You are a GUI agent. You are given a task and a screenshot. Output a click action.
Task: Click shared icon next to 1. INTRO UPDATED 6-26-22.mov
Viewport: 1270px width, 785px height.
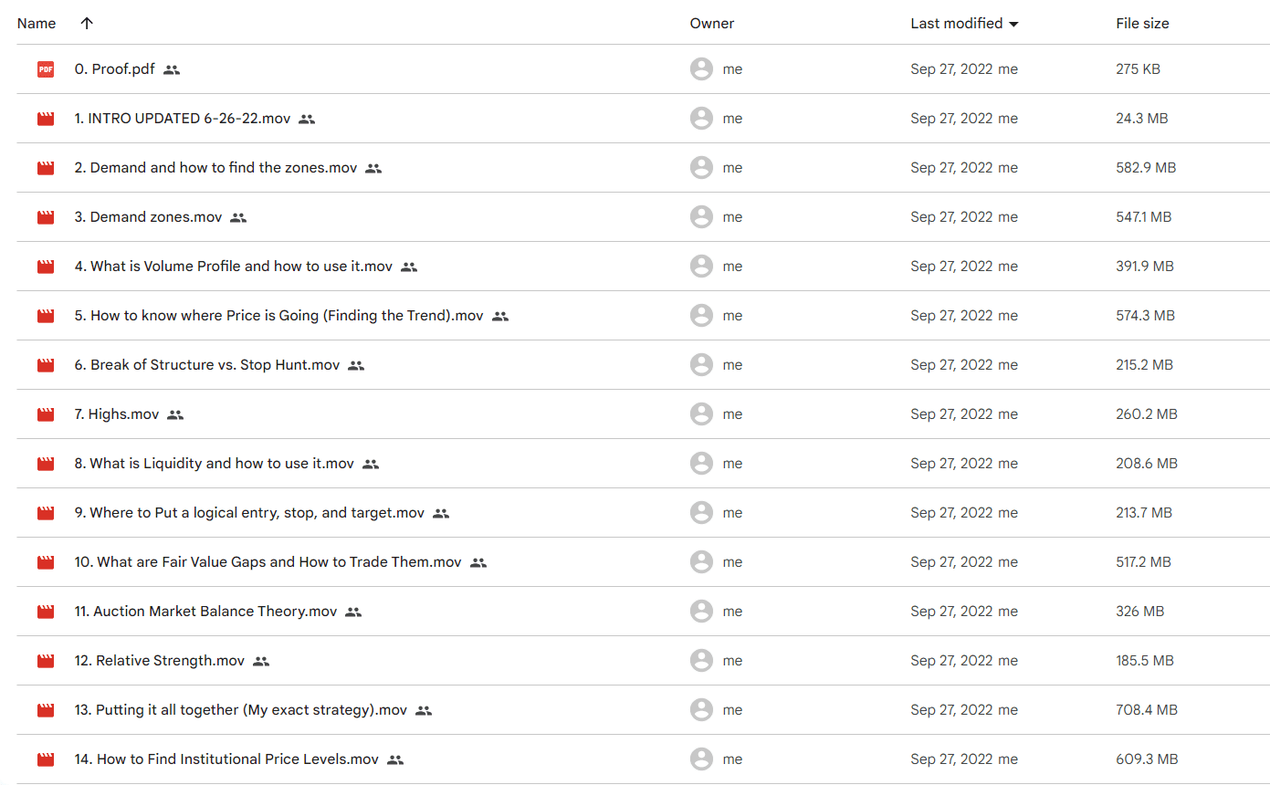[307, 119]
